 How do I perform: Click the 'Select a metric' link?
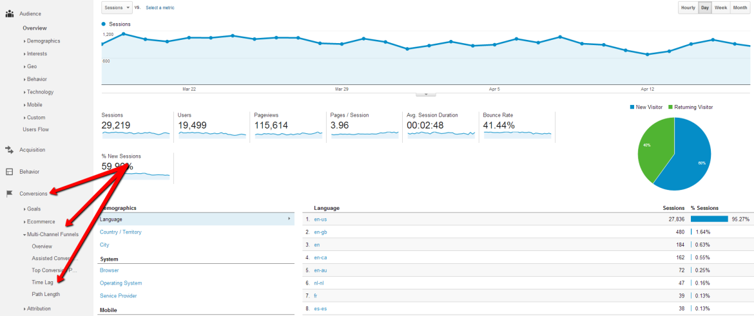[160, 8]
